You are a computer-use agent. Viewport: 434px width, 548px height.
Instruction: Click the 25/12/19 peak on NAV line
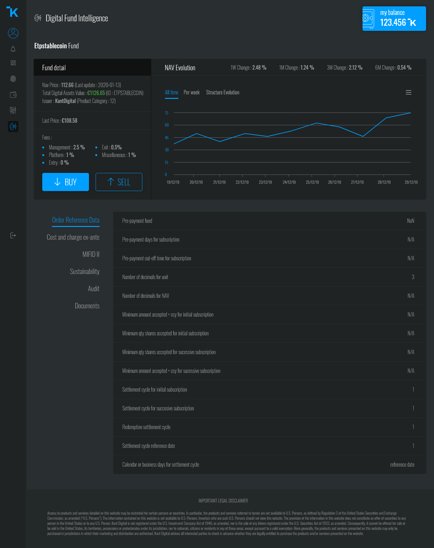click(x=316, y=123)
